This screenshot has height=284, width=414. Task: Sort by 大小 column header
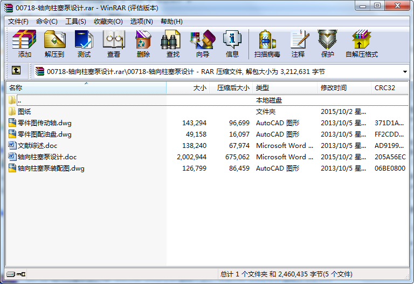click(188, 88)
